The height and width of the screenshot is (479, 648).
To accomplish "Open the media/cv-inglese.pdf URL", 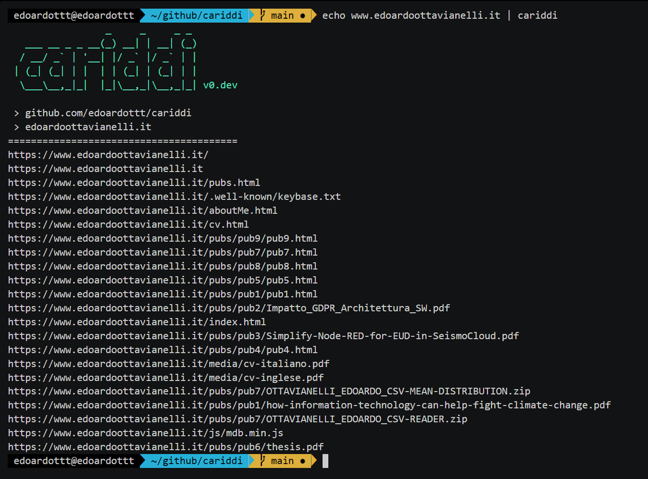I will pyautogui.click(x=166, y=378).
